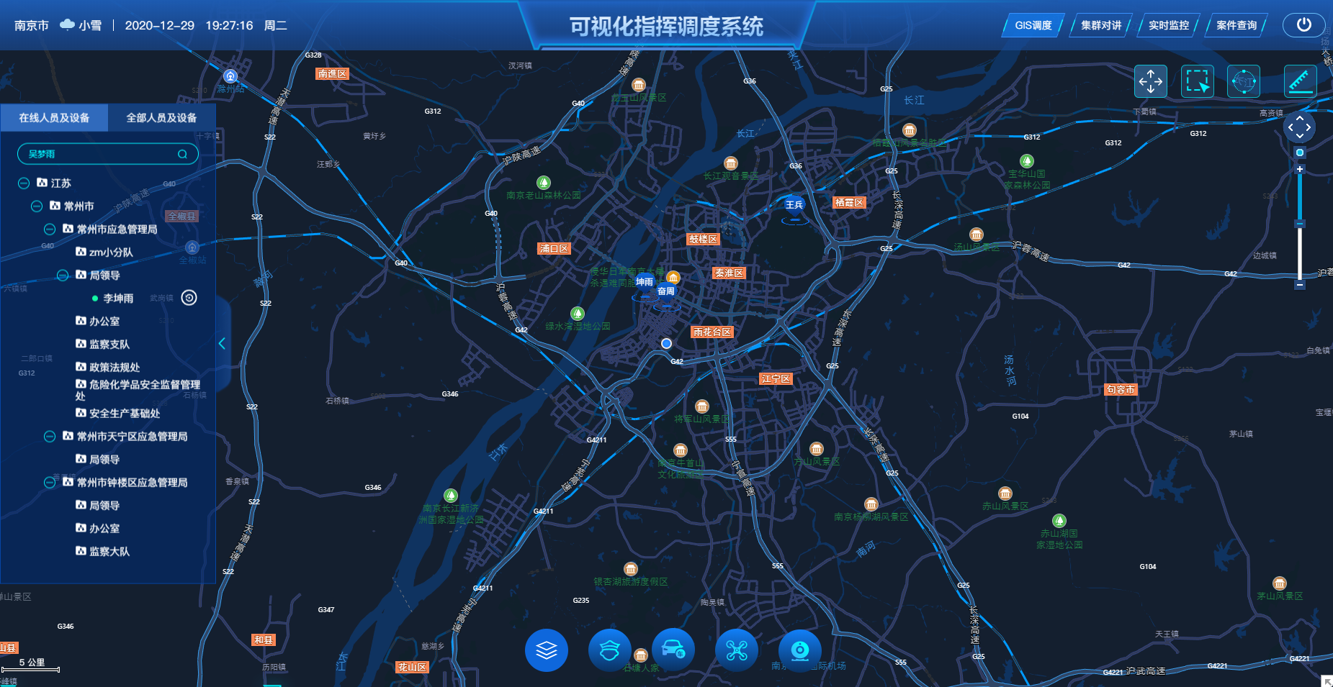The height and width of the screenshot is (687, 1333).
Task: Click the power logout icon
Action: click(x=1304, y=24)
